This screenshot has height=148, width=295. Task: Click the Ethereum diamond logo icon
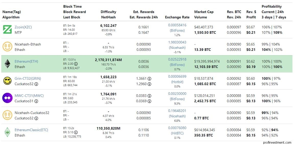tap(7, 64)
